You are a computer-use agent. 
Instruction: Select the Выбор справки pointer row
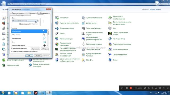(29, 35)
